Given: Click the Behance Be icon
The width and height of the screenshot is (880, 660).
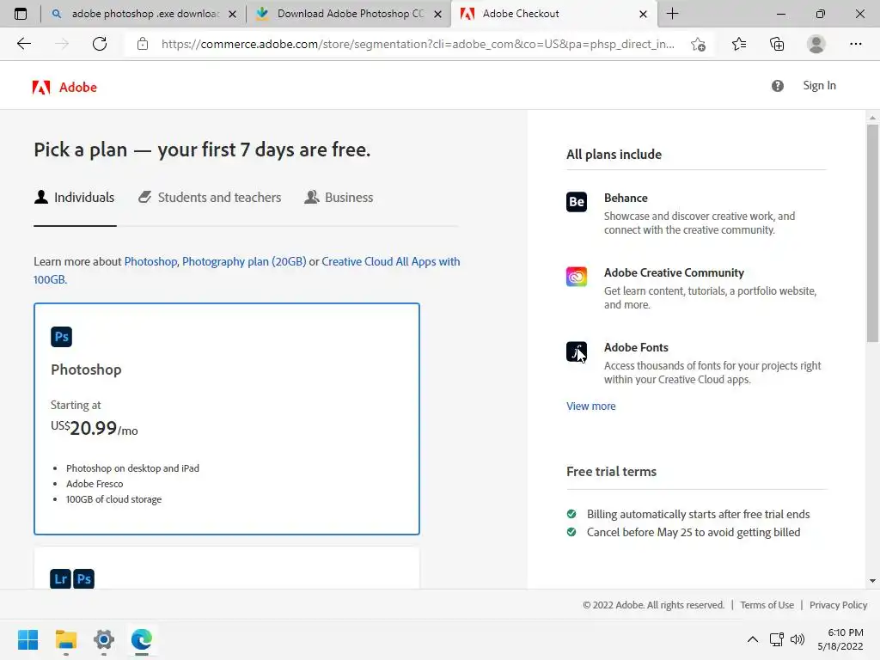Looking at the screenshot, I should coord(577,202).
